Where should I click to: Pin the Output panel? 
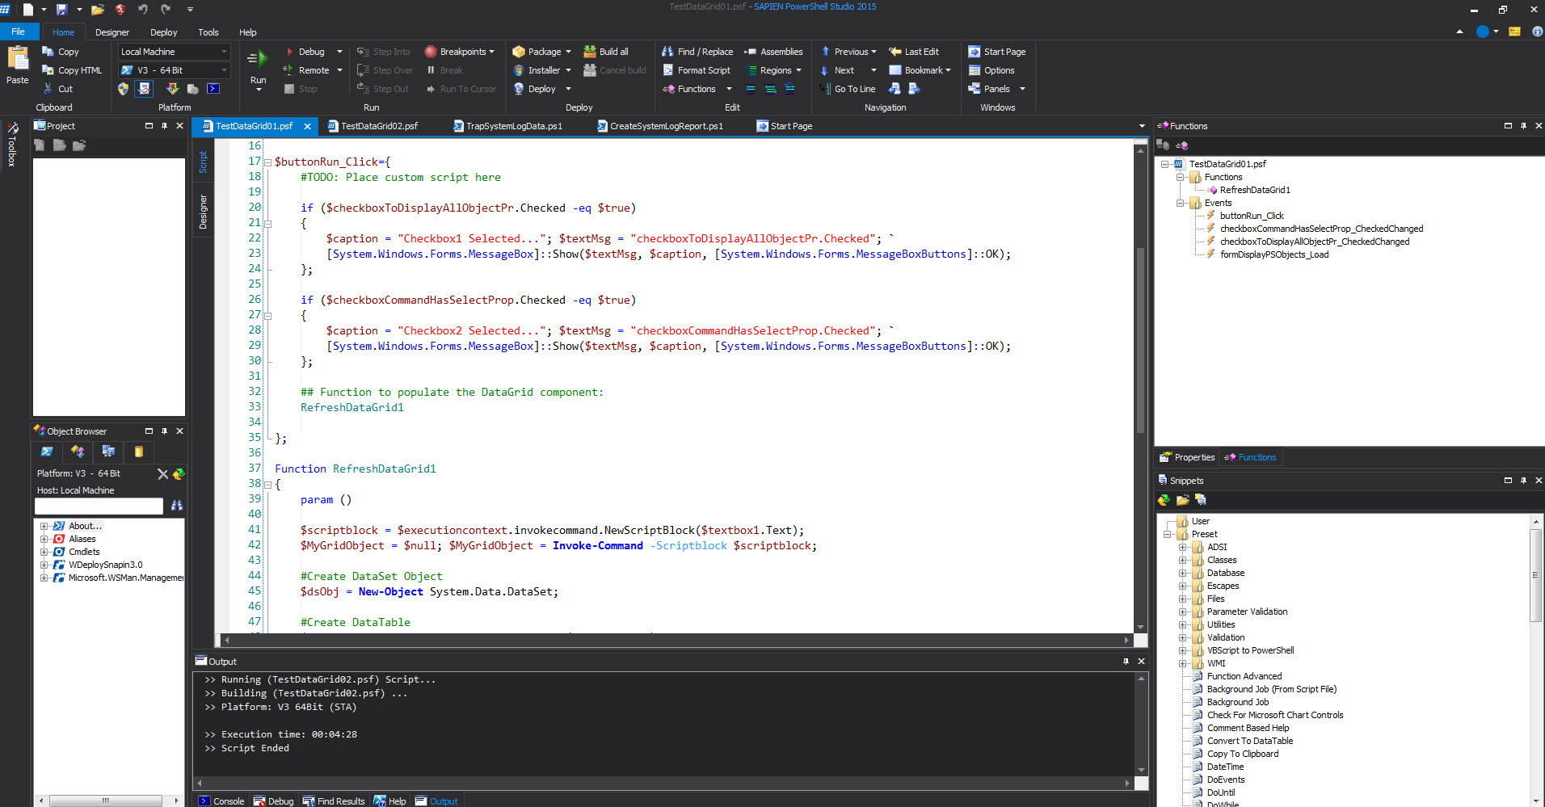coord(1126,662)
